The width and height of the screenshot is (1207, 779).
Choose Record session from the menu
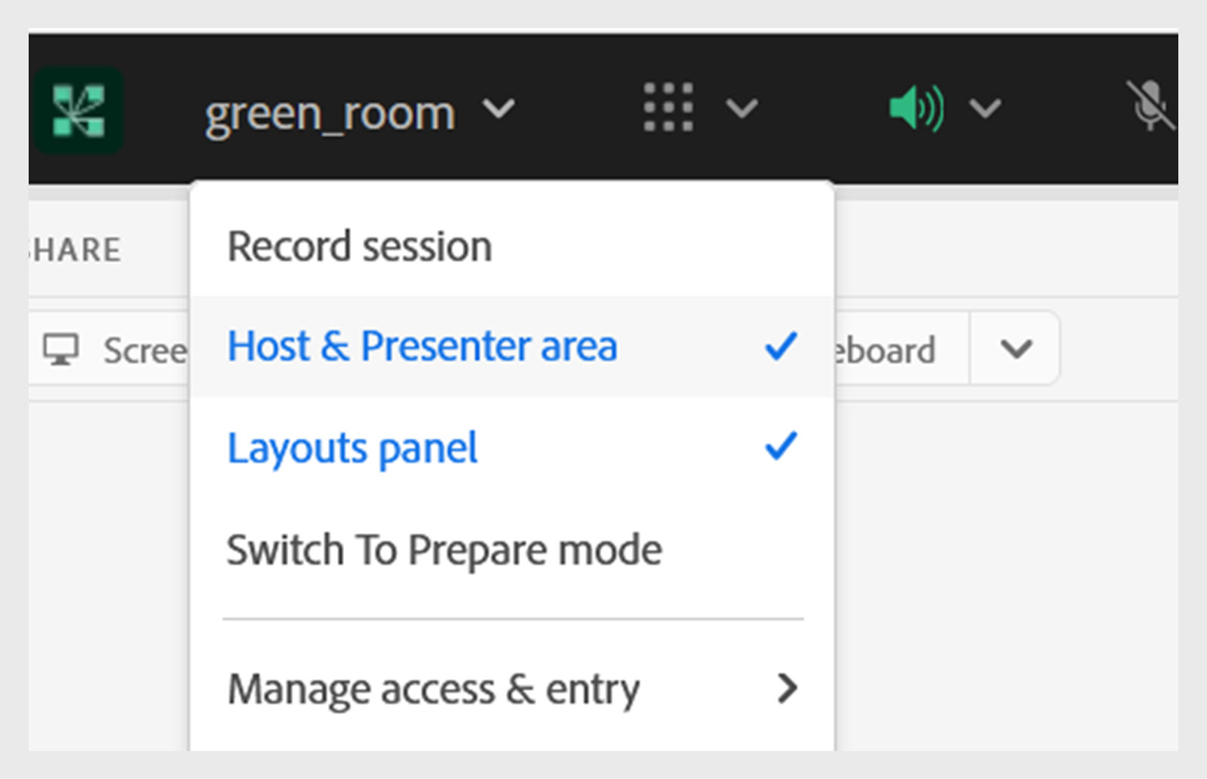tap(360, 247)
